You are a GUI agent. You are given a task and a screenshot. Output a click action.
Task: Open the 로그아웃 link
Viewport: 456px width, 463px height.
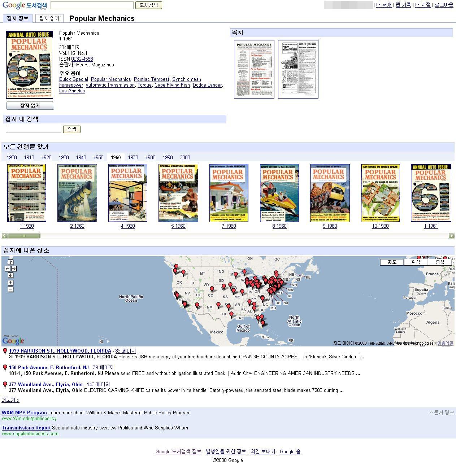tap(444, 5)
